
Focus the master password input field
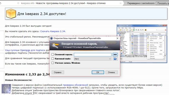click(x=93, y=55)
